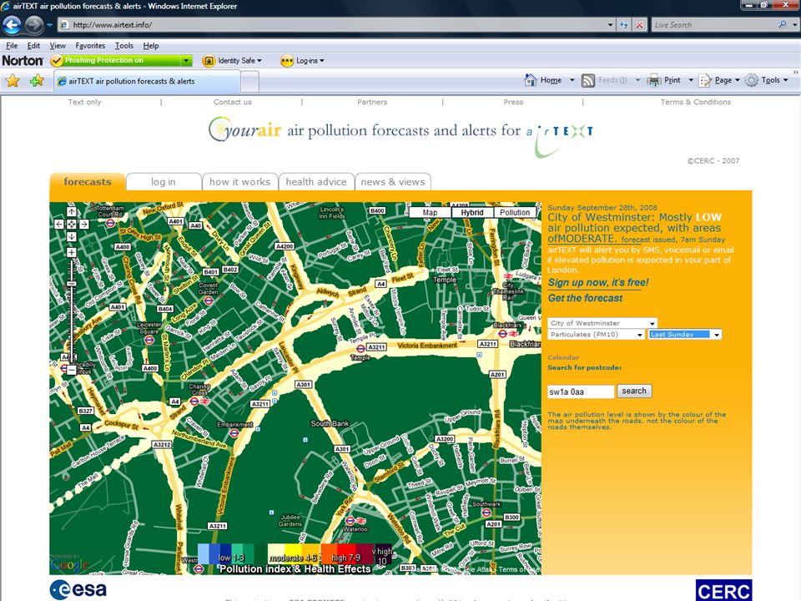Click the Refresh page icon
The image size is (801, 601).
click(624, 24)
